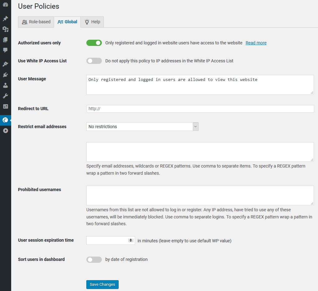Image resolution: width=318 pixels, height=291 pixels.
Task: Open the Help tab
Action: (92, 22)
